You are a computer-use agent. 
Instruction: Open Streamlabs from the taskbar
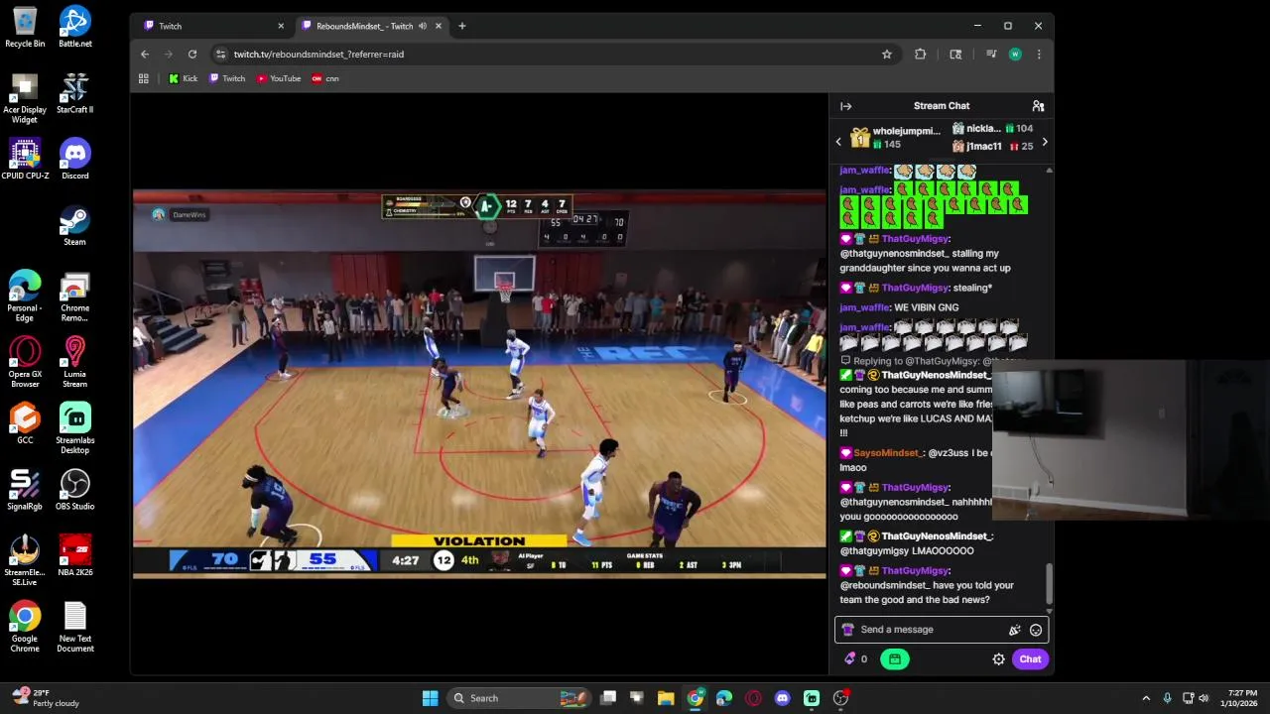pos(811,698)
